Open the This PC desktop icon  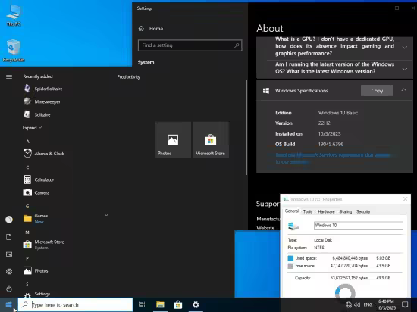14,14
